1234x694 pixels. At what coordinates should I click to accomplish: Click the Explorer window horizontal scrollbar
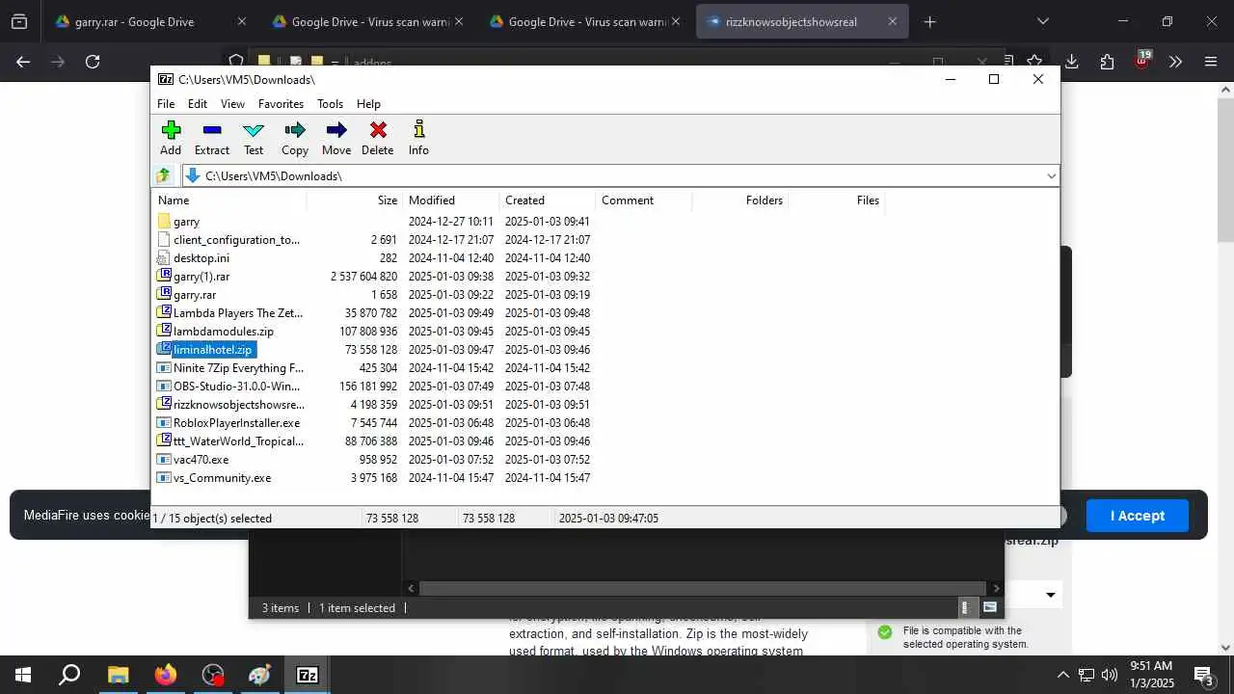(x=703, y=588)
